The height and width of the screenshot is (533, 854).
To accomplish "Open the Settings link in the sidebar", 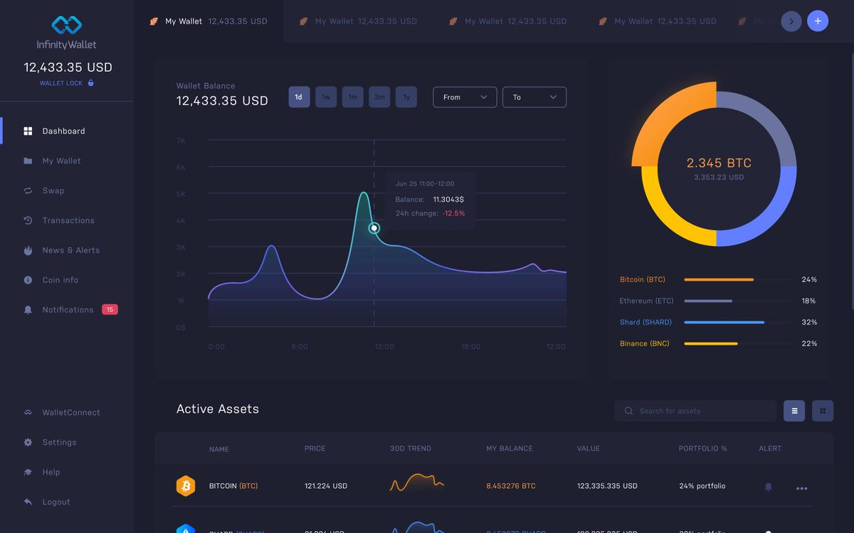I will click(x=59, y=442).
